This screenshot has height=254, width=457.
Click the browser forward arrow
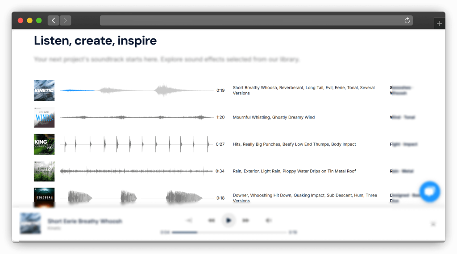(65, 20)
